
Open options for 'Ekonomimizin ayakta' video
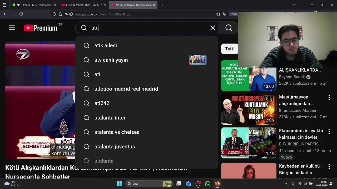(329, 131)
